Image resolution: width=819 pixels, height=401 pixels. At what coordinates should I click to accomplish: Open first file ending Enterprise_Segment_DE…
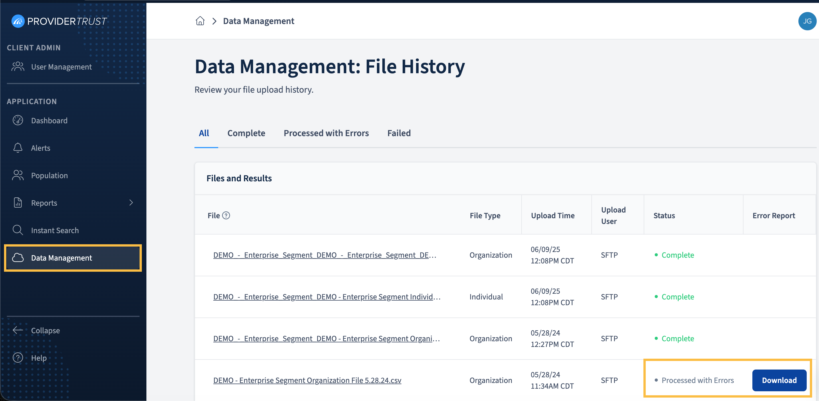click(325, 255)
